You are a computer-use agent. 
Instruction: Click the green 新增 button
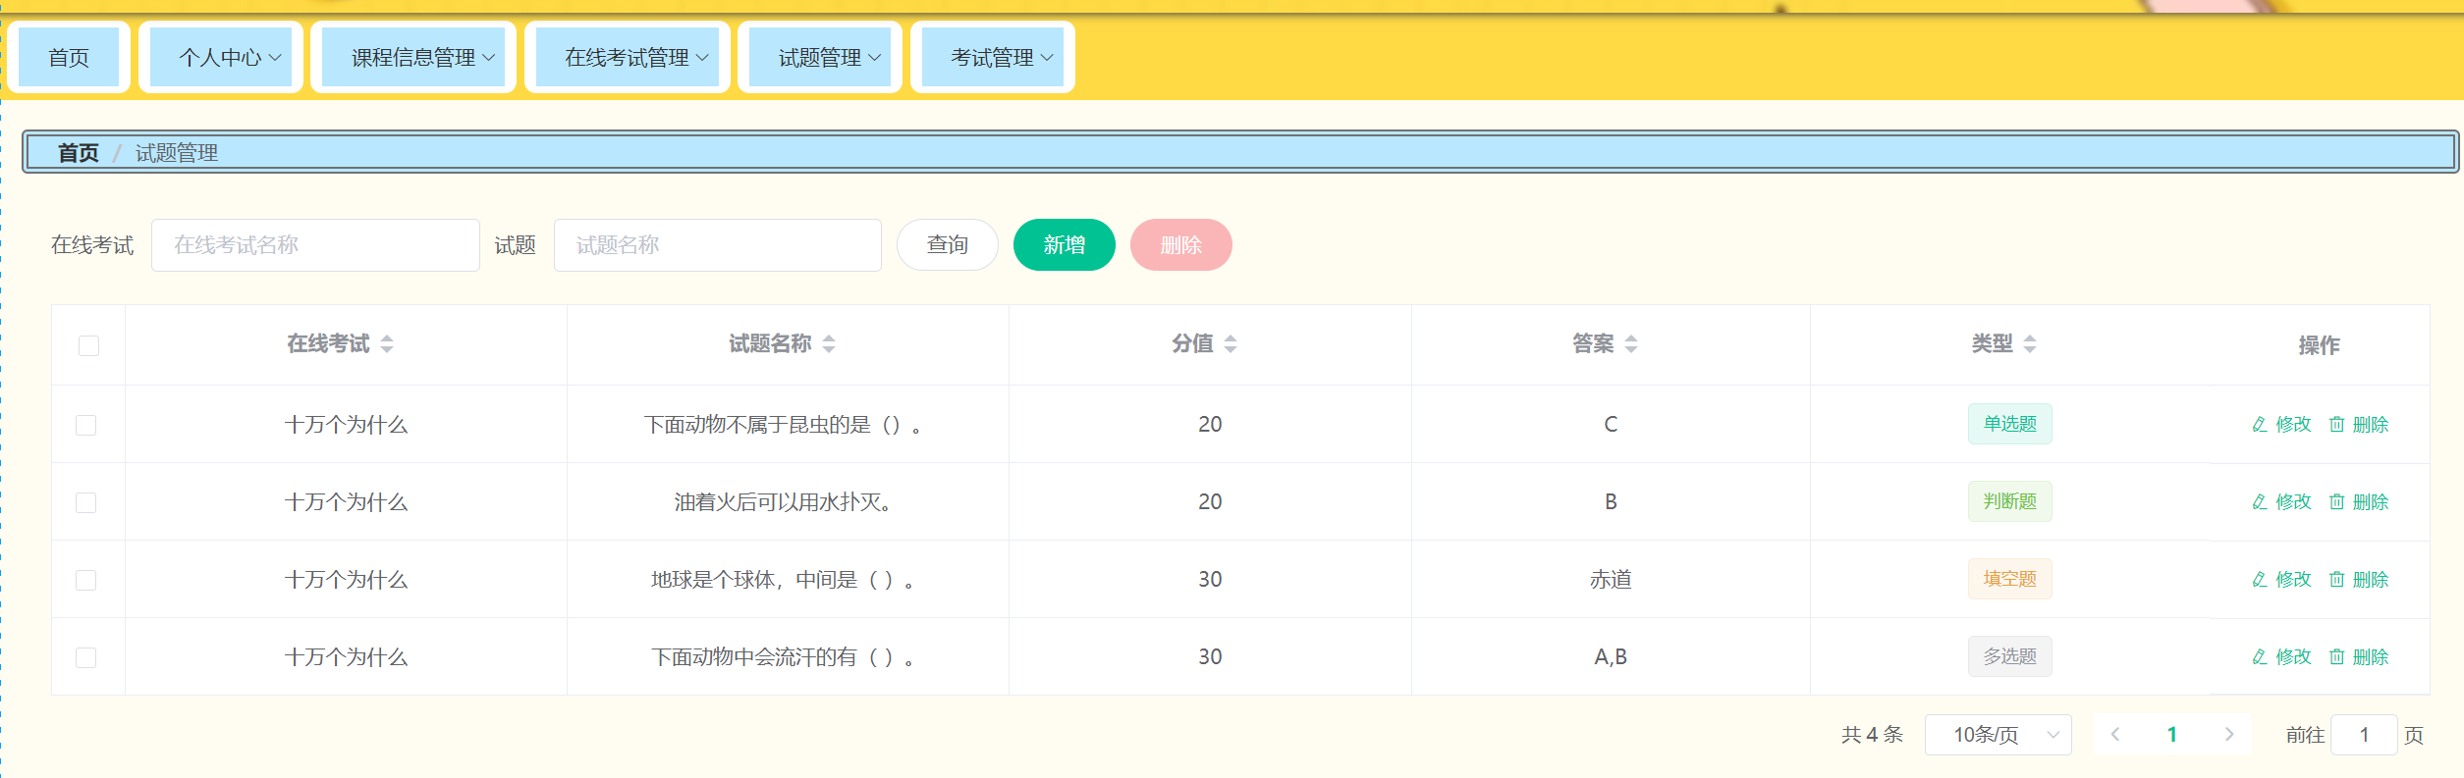pyautogui.click(x=1064, y=244)
